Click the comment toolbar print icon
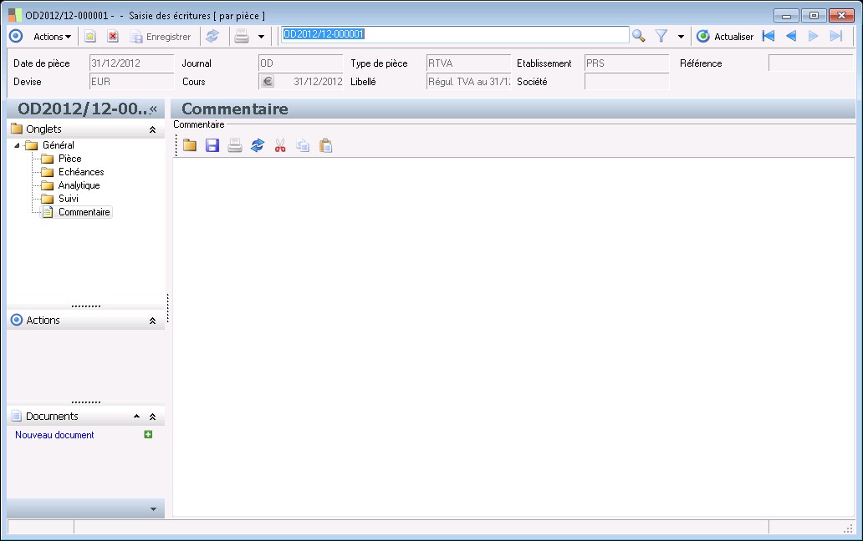 [235, 145]
